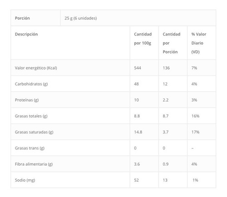Select the Proteínas (g) row label

27,100
